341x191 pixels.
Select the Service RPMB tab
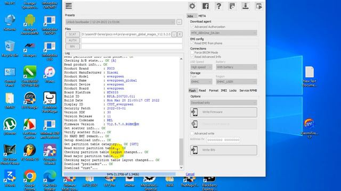point(248,91)
